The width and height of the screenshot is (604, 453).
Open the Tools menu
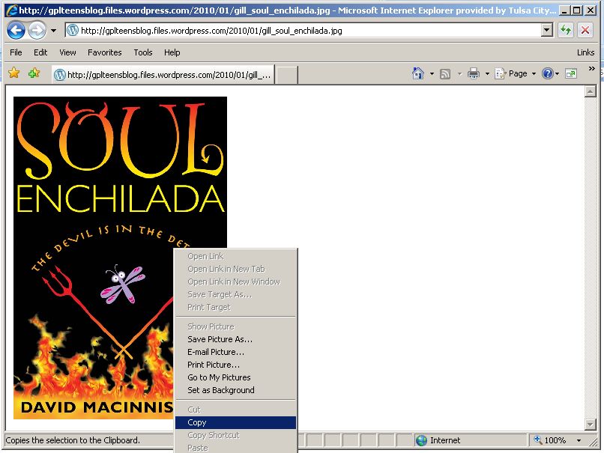[x=143, y=52]
